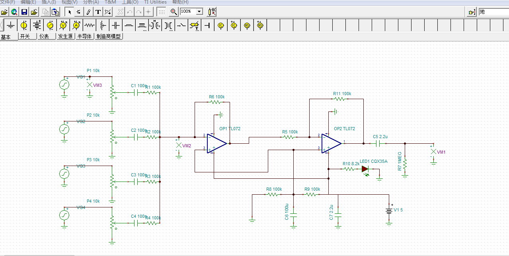Image resolution: width=509 pixels, height=256 pixels.
Task: Select the Voltmeter component icon
Action: pyautogui.click(x=63, y=25)
